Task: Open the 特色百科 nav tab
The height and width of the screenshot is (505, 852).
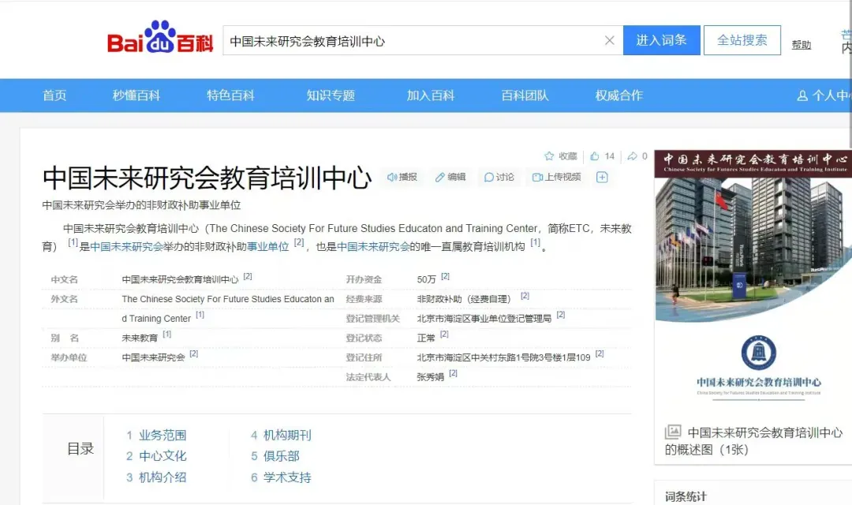Action: [x=230, y=95]
